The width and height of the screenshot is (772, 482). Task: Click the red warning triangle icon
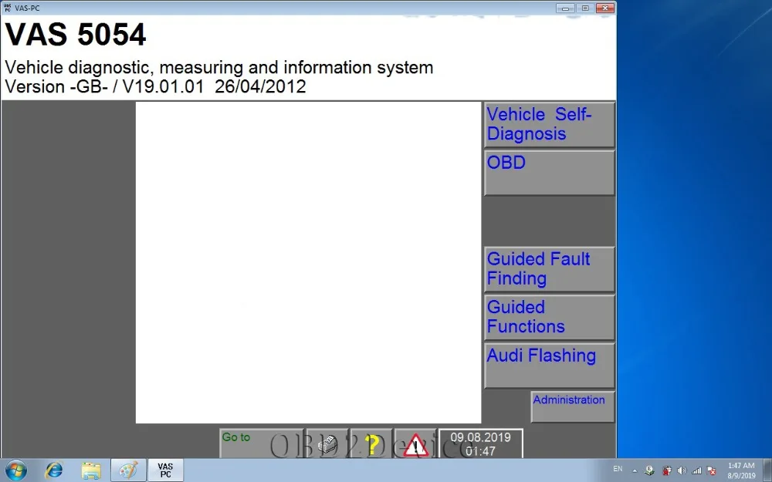(x=415, y=444)
